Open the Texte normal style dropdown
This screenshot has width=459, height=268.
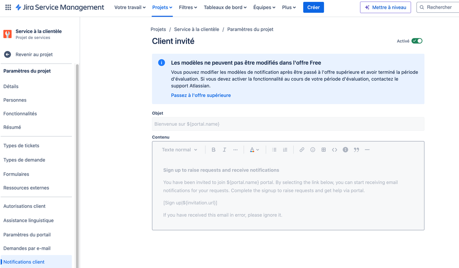click(x=180, y=150)
